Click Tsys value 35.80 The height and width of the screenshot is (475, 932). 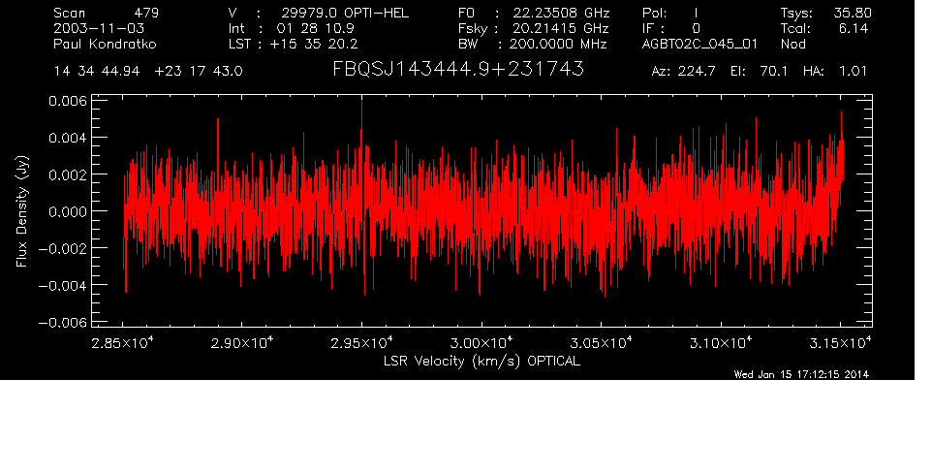point(853,13)
